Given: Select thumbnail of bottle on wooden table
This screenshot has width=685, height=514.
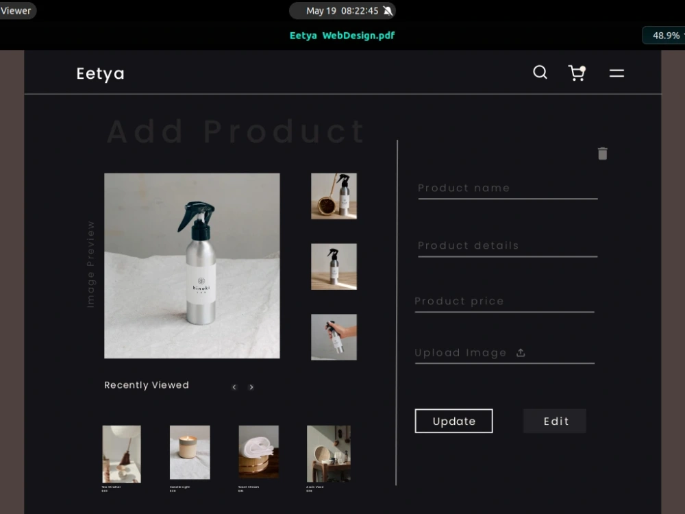Looking at the screenshot, I should click(334, 267).
